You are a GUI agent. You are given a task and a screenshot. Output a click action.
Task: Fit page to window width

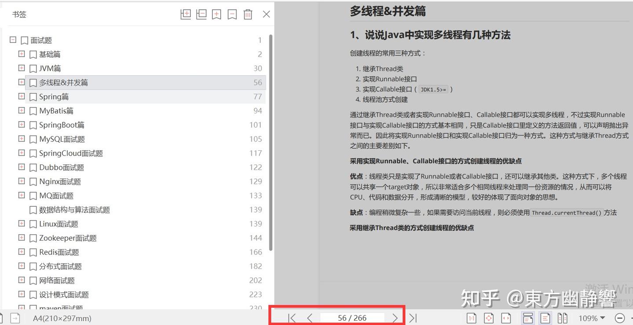[x=506, y=318]
